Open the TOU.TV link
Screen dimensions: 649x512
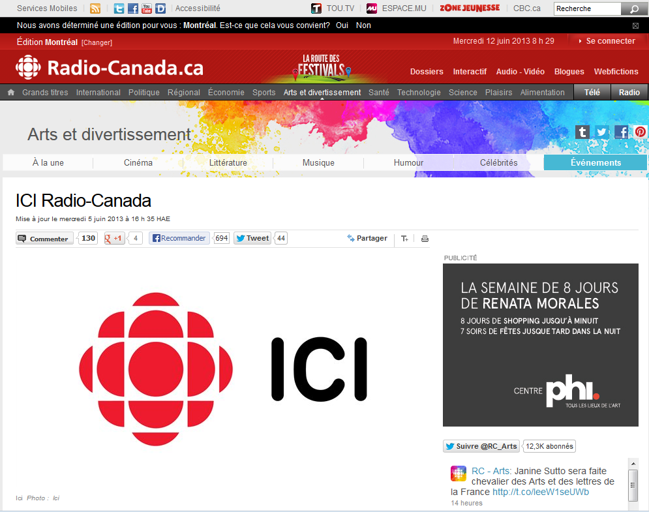tap(333, 8)
